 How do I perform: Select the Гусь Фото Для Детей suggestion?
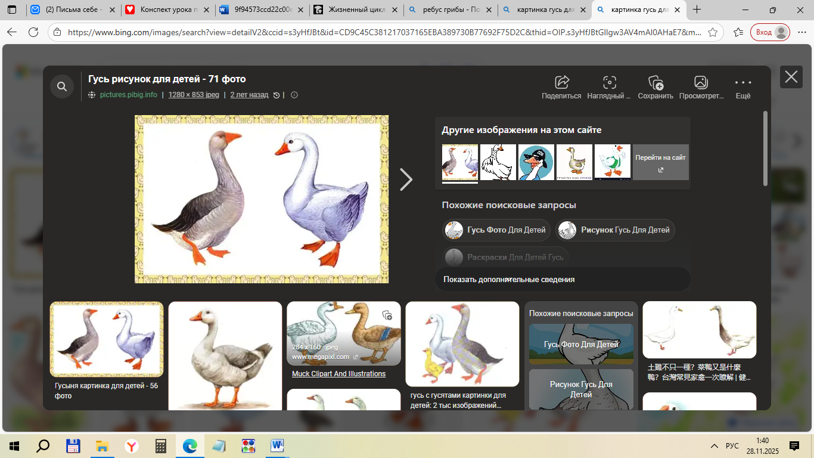pos(496,230)
